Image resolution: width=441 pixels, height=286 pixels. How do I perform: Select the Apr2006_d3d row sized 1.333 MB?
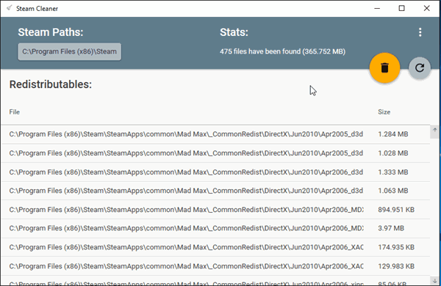pos(215,172)
